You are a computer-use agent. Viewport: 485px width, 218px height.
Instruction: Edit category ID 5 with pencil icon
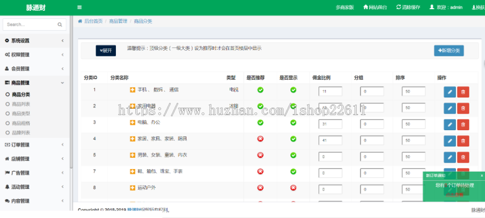[x=450, y=157]
